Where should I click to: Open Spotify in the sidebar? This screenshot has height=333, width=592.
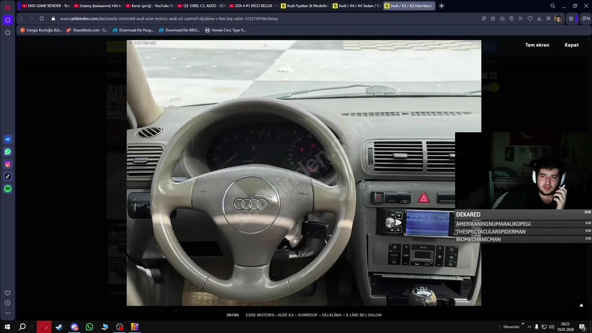7,189
